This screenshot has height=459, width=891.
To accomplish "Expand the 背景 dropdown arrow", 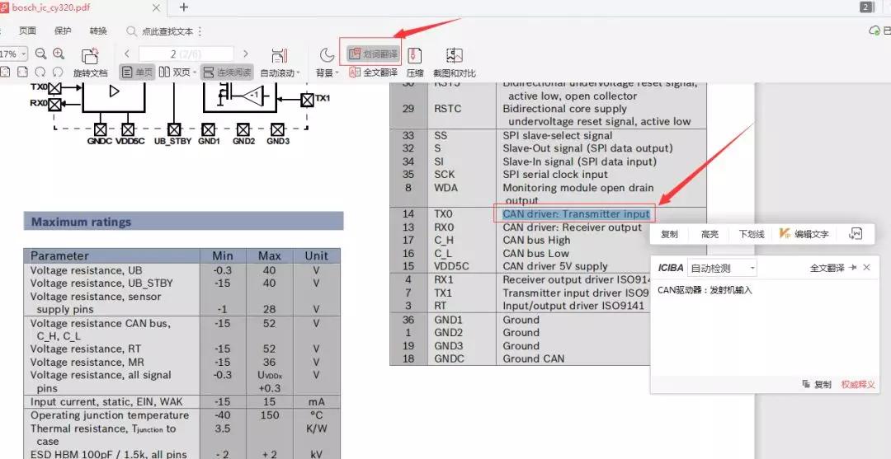I will (337, 73).
